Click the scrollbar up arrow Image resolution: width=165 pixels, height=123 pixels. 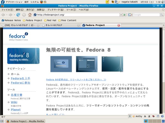[164, 29]
